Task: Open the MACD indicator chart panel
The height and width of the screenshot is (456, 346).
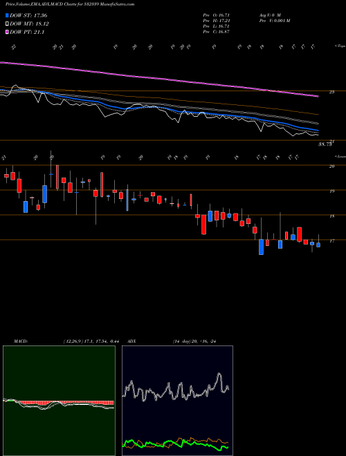Action: pyautogui.click(x=59, y=401)
